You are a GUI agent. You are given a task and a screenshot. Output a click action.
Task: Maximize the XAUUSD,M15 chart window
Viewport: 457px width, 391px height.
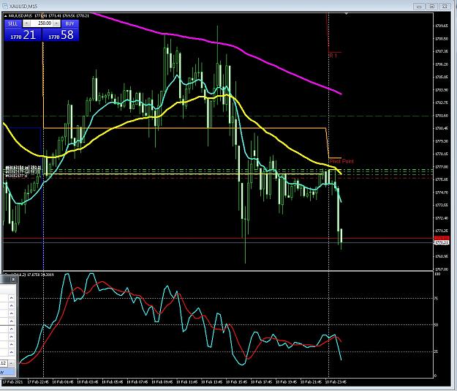click(432, 6)
